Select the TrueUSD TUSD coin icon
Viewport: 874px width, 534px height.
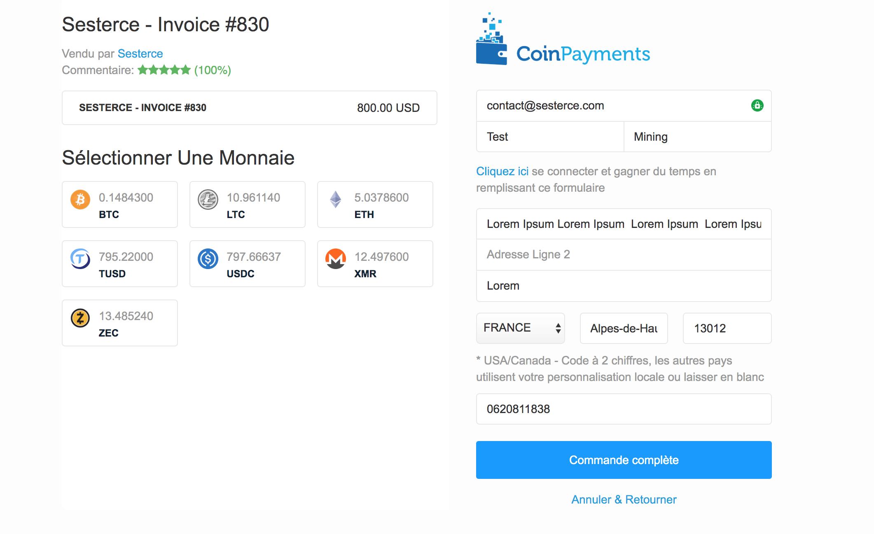tap(80, 259)
